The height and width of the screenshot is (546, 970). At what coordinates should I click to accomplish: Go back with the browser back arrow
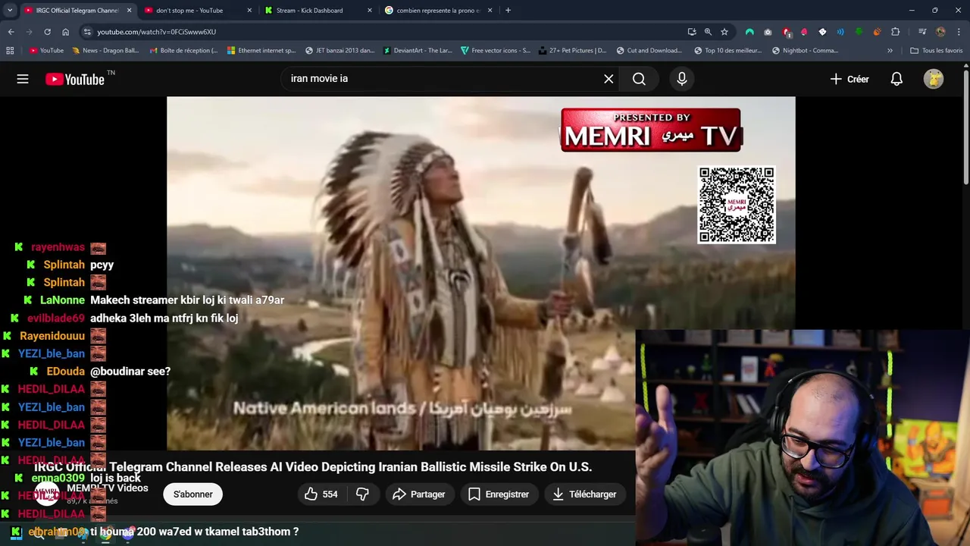(x=11, y=32)
